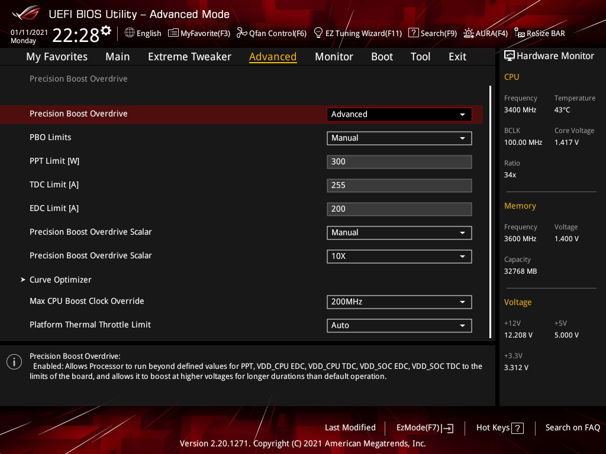Switch to the Extreme Tweaker tab
This screenshot has width=606, height=454.
click(189, 57)
